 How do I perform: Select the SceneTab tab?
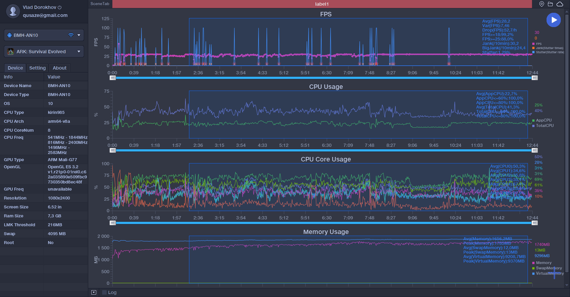pos(99,4)
